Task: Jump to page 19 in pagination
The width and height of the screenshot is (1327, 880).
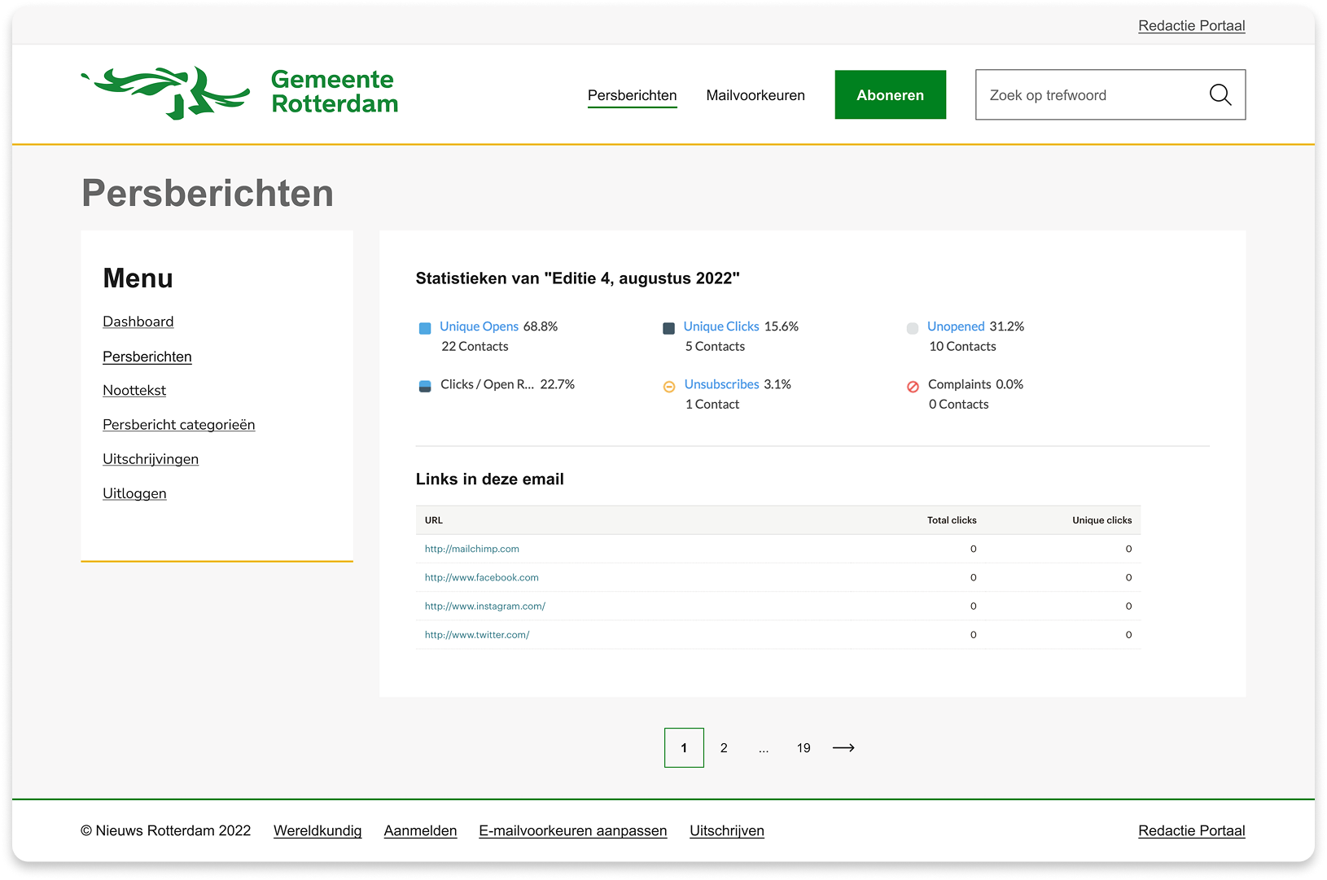Action: pos(804,747)
